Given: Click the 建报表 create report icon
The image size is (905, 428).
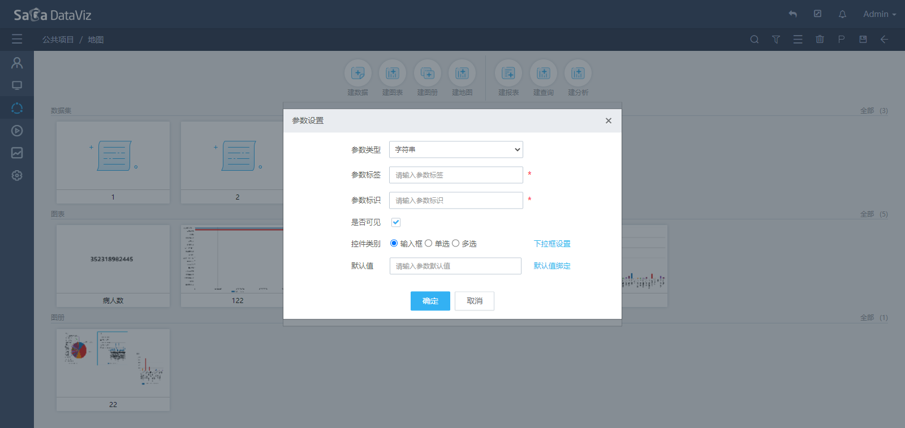Looking at the screenshot, I should 508,73.
